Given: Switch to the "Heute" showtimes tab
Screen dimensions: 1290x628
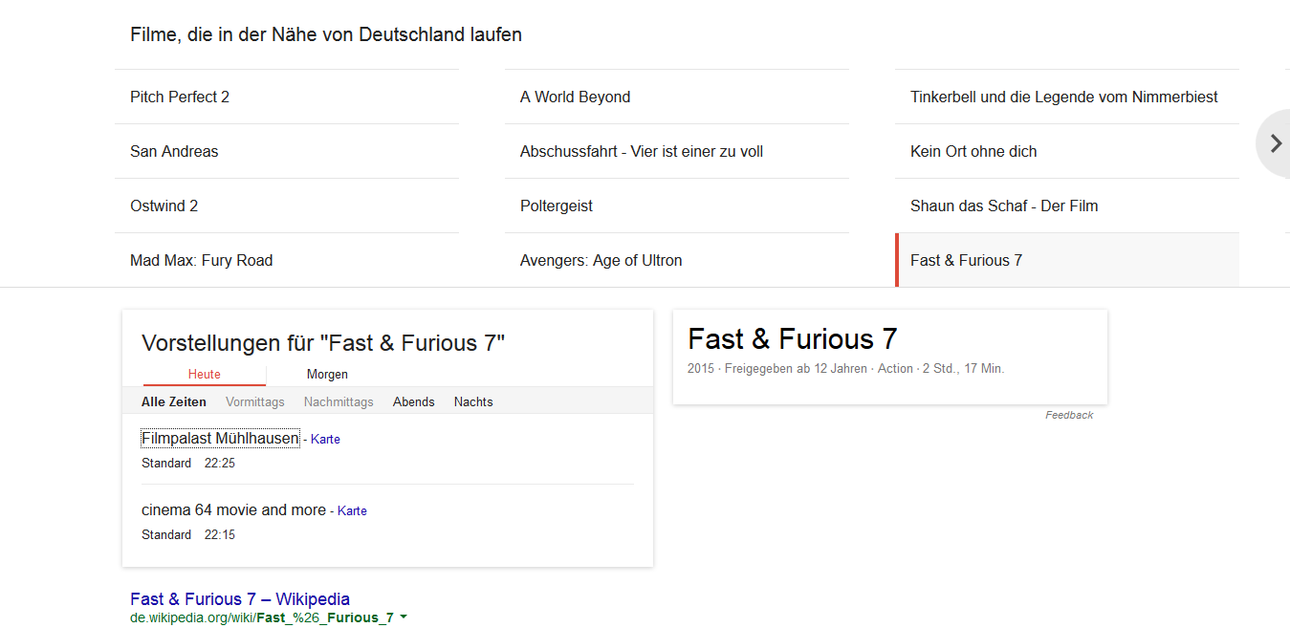Looking at the screenshot, I should (x=204, y=374).
